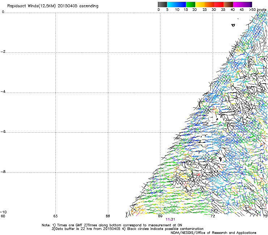Click the '>50 knots' legend label
The image size is (268, 235).
[257, 10]
